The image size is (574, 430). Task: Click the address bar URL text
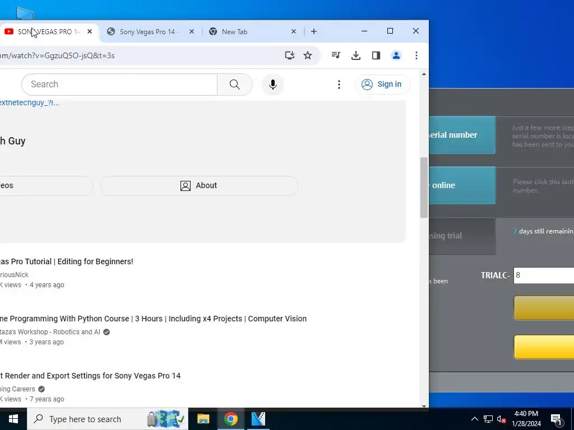coord(58,55)
